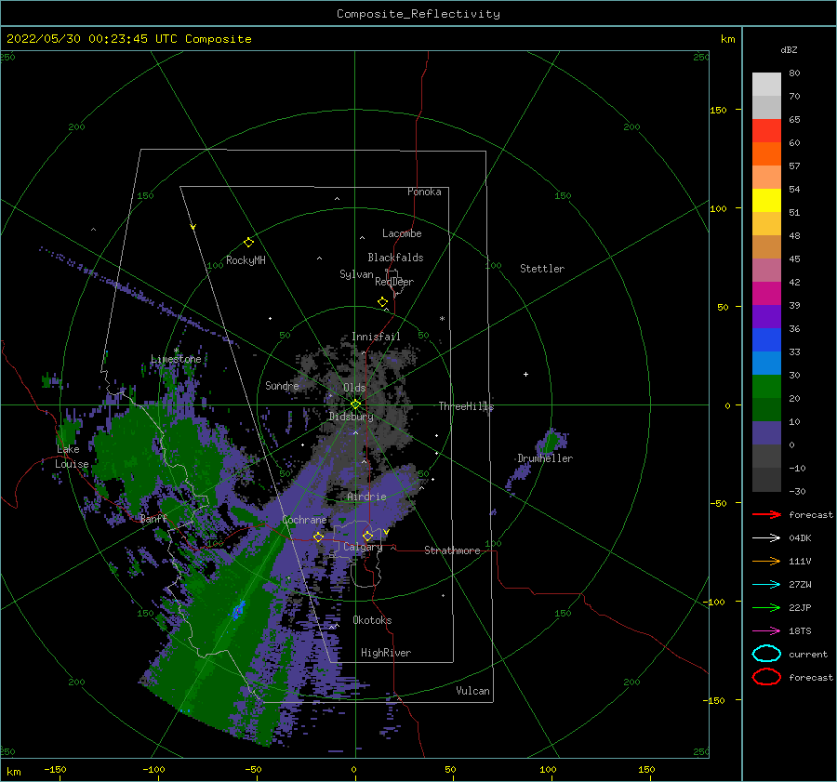Click the dBZ legend heading
The height and width of the screenshot is (782, 837).
789,50
